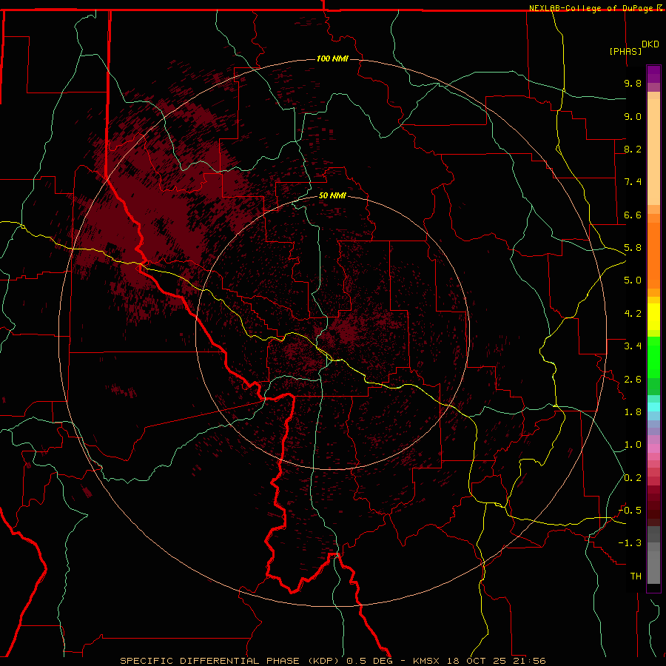Click the 9.0 value on the scale
Viewport: 666px width, 666px height.
(633, 116)
